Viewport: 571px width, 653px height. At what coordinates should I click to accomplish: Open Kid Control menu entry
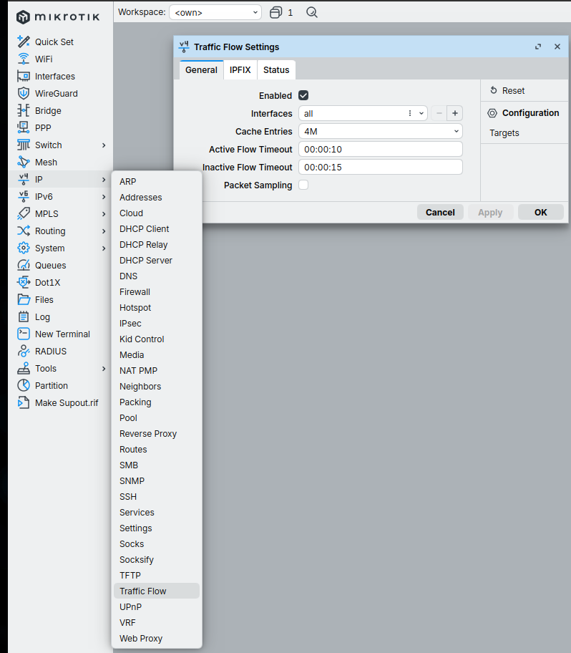pos(156,339)
